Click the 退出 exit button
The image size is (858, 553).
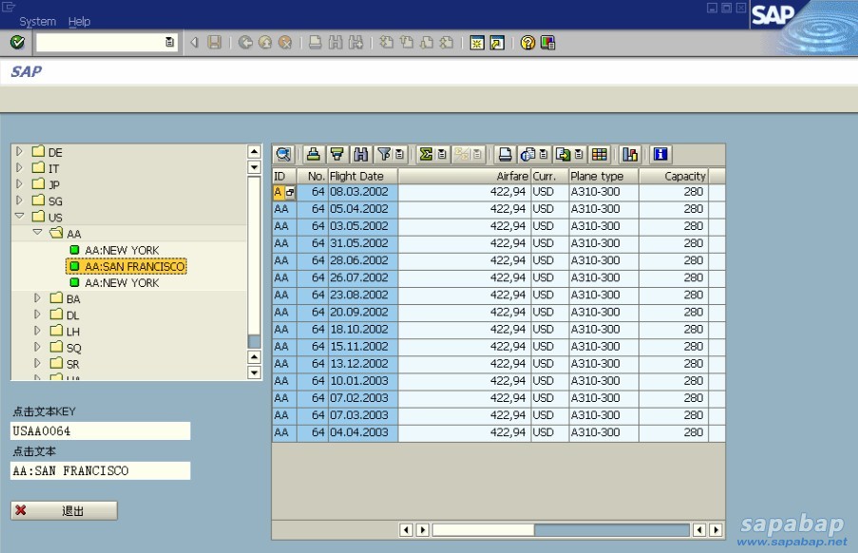[x=64, y=510]
